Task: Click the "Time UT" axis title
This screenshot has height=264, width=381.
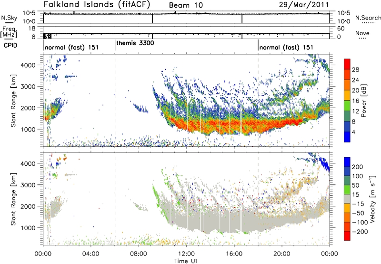Action: pyautogui.click(x=186, y=261)
